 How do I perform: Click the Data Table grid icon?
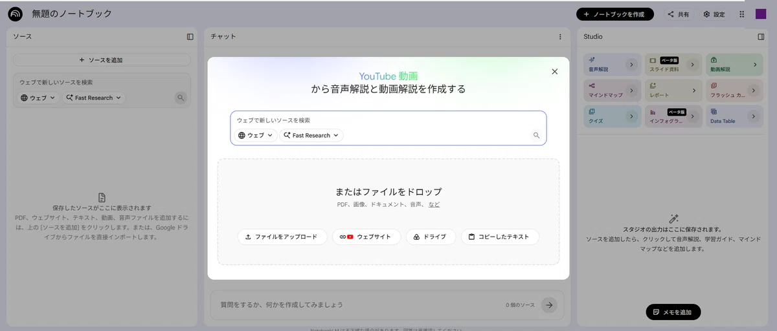coord(714,112)
